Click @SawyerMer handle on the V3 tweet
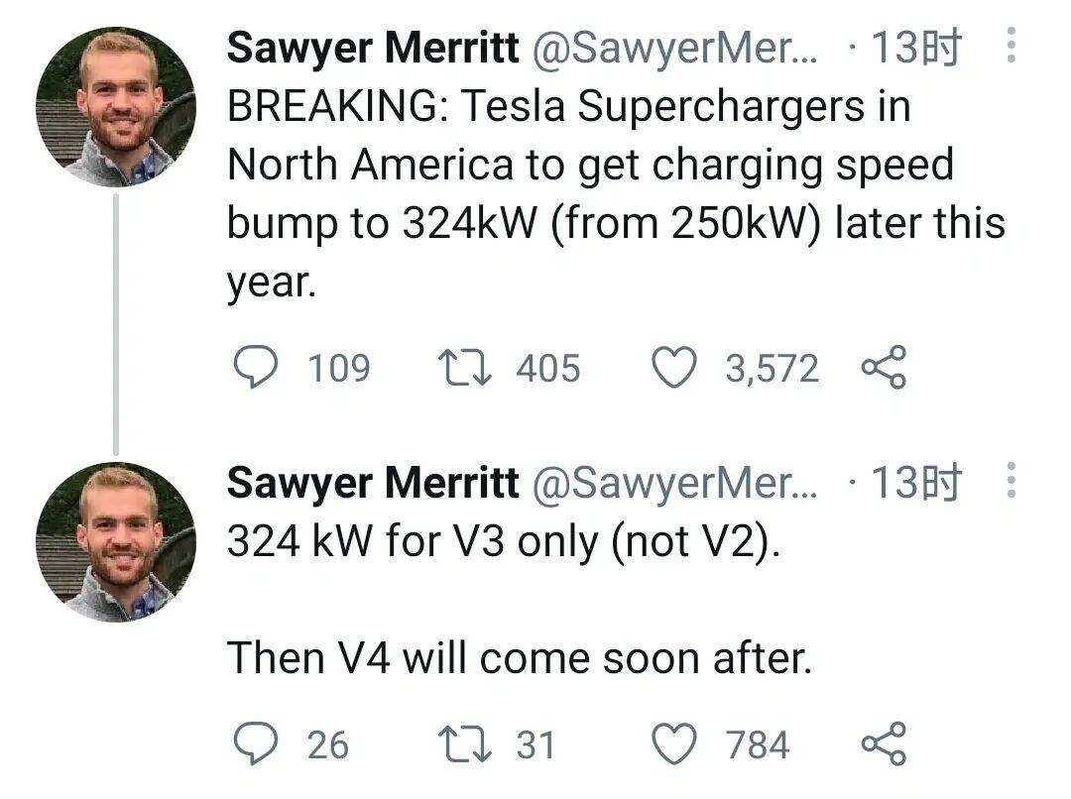The width and height of the screenshot is (1071, 799). (x=676, y=483)
